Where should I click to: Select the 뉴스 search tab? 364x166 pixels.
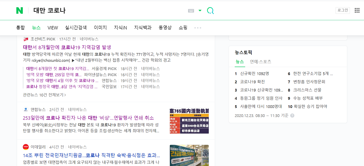[x=36, y=28]
